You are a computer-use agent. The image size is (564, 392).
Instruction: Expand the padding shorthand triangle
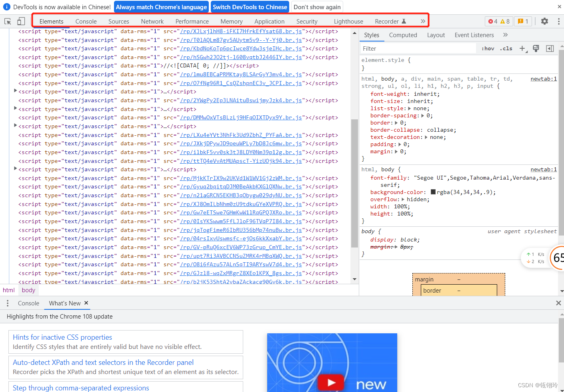(400, 145)
